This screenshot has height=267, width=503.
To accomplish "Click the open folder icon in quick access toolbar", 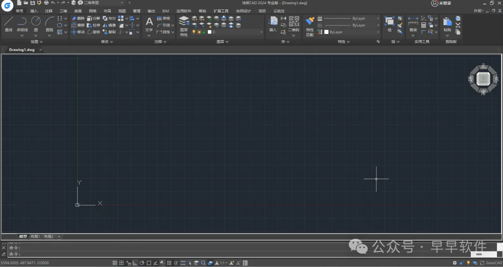I will click(x=26, y=3).
